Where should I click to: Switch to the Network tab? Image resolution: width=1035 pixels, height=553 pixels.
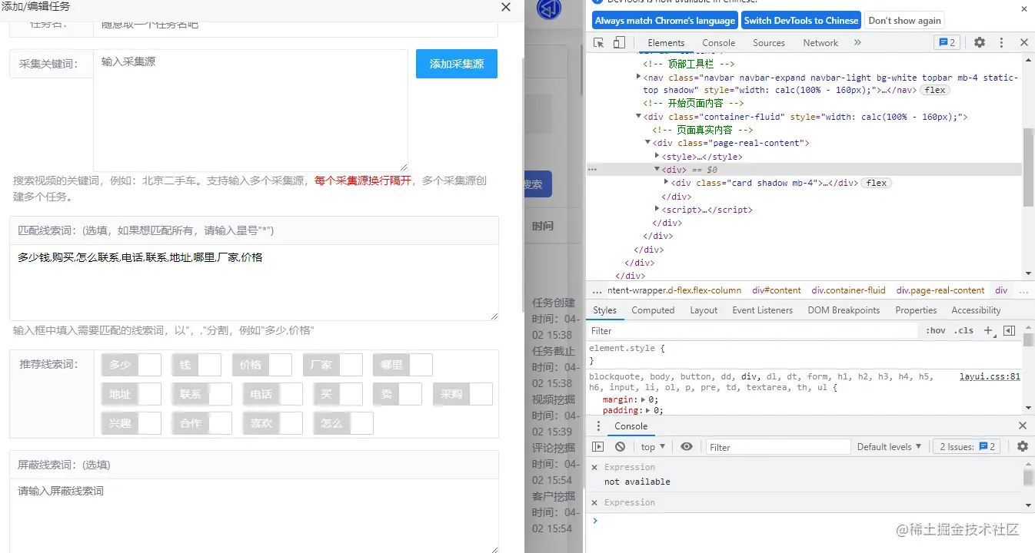pos(820,43)
